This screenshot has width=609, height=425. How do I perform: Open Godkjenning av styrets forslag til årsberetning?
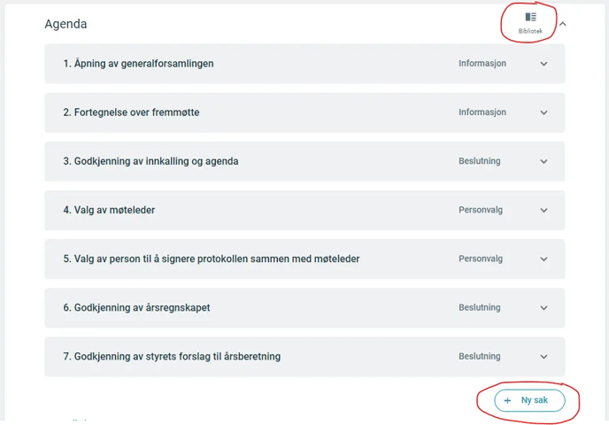click(x=304, y=357)
